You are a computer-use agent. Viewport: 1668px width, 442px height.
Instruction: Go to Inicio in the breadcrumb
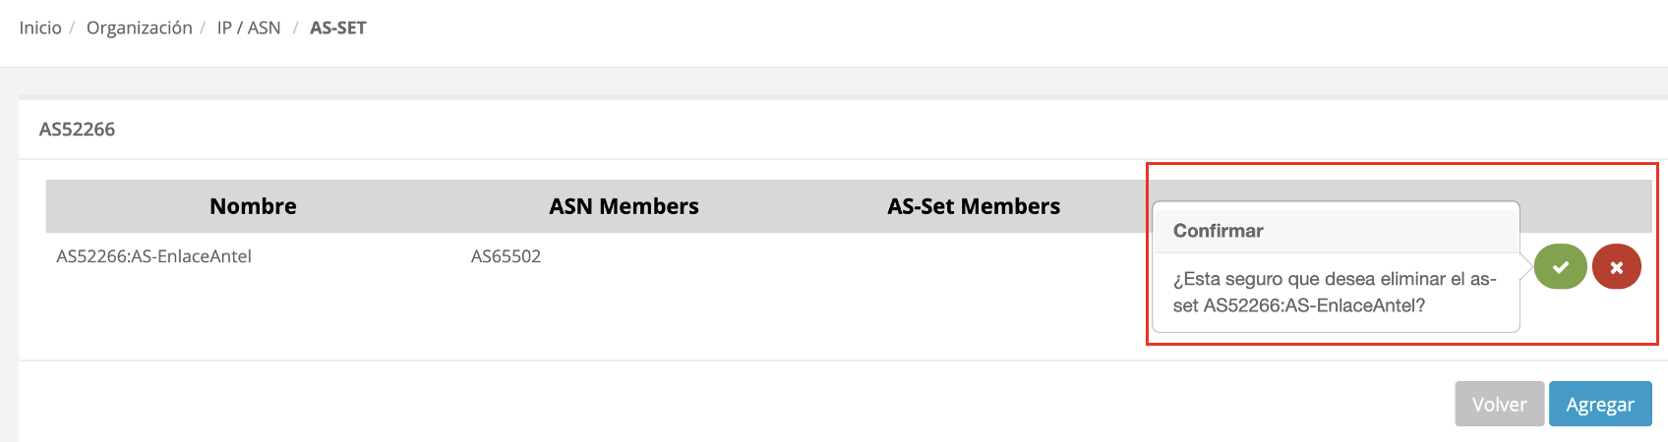(x=40, y=28)
